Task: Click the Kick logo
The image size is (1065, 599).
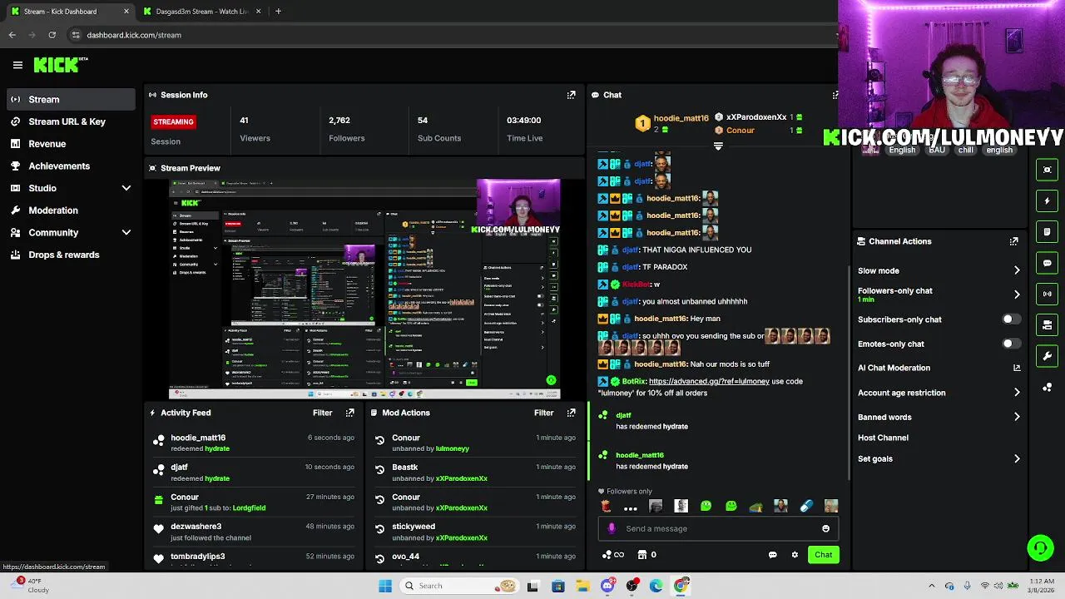Action: click(60, 65)
